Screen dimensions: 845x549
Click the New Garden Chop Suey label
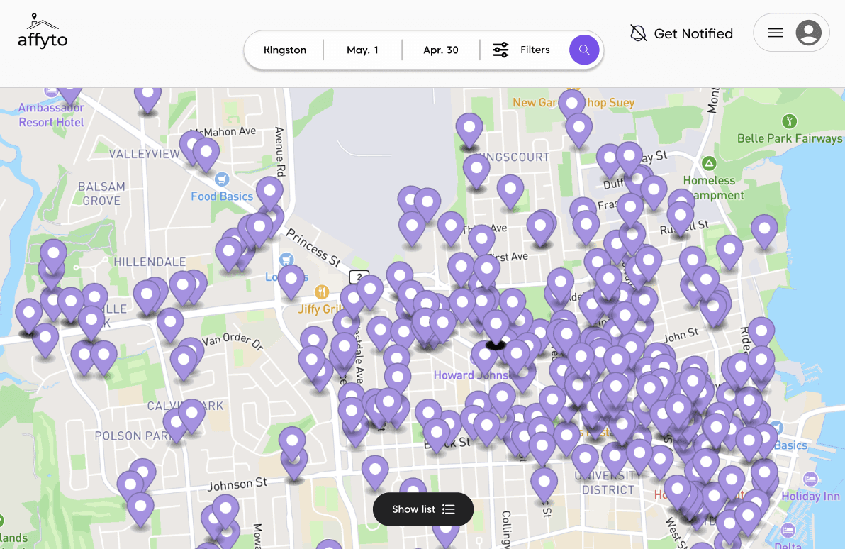tap(573, 102)
